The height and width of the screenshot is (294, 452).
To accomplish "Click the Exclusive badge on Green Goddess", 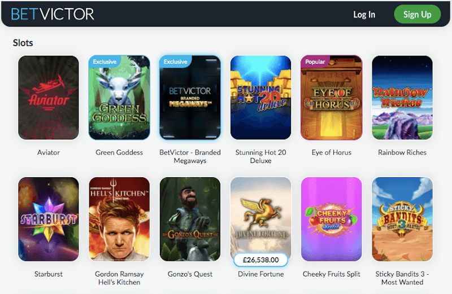I will coord(105,62).
